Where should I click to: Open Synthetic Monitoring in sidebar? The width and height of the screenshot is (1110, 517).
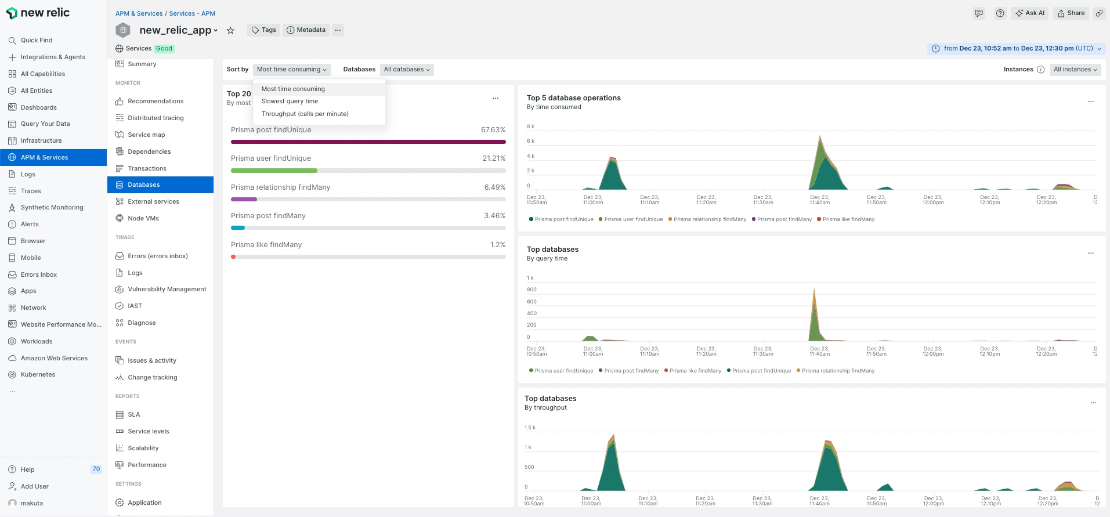click(52, 207)
